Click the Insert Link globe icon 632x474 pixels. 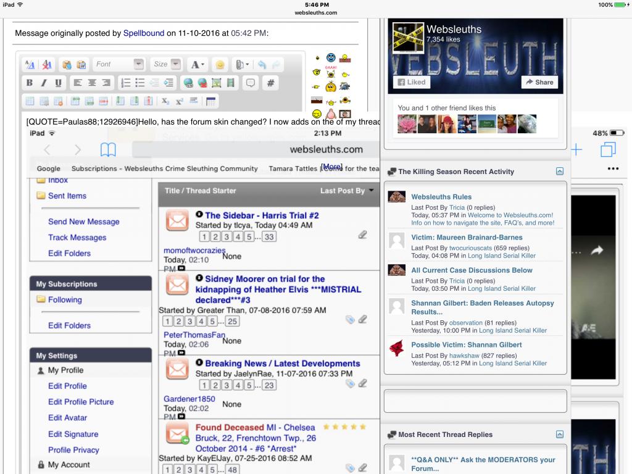pos(188,83)
